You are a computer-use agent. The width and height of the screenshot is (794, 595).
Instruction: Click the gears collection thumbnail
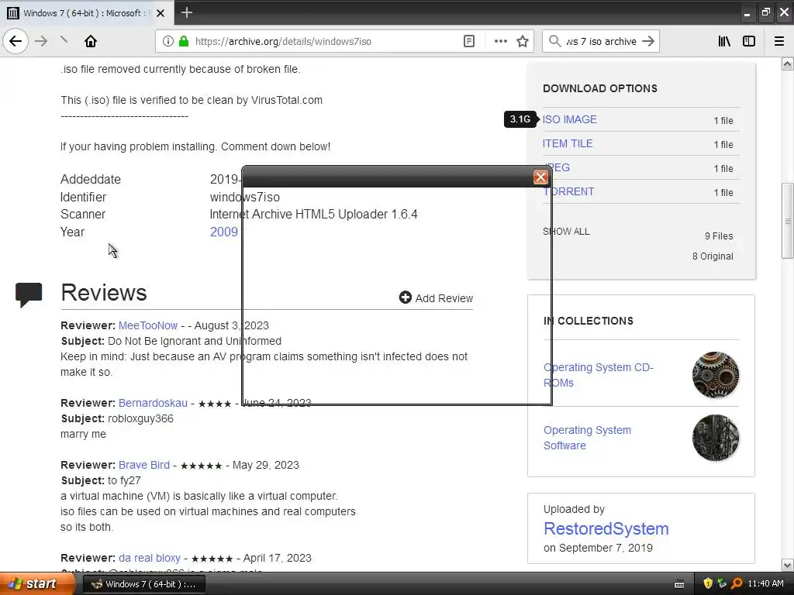pos(715,375)
